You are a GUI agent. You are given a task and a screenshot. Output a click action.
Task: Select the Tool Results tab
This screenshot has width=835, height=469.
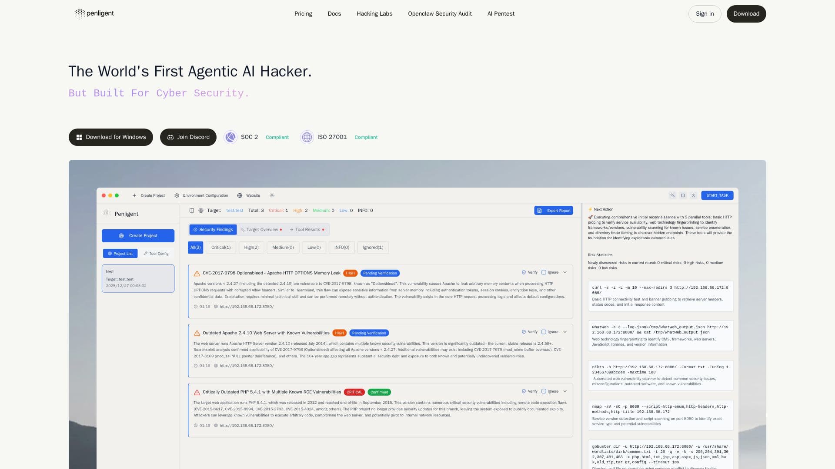307,230
